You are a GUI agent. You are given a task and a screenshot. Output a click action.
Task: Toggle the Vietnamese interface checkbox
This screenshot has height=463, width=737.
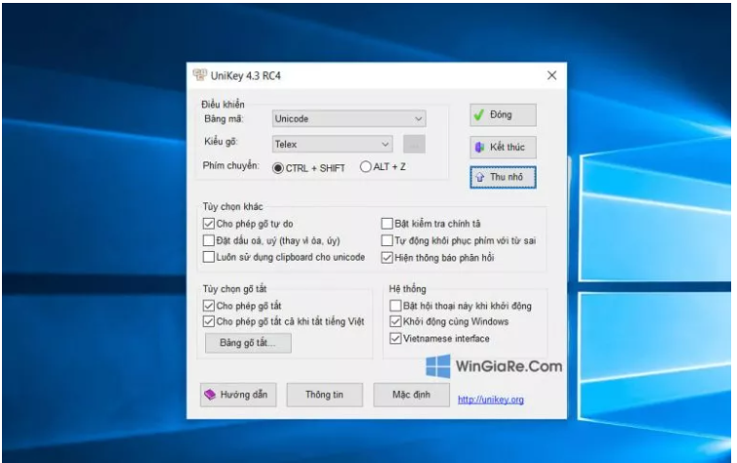(x=395, y=338)
